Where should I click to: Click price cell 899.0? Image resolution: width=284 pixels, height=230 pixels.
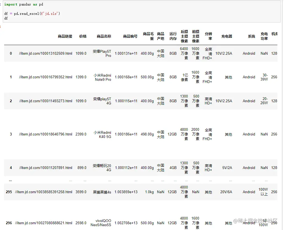point(82,168)
